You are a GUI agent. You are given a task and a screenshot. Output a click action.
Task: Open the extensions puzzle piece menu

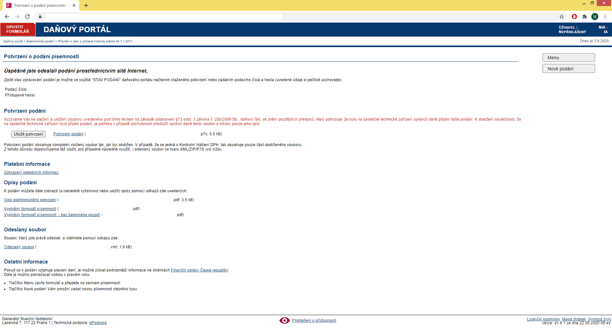coord(585,17)
